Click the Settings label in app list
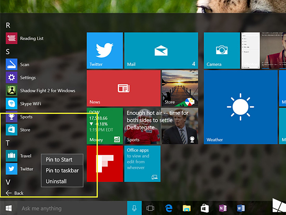Viewport: 286px width, 215px height. click(x=28, y=78)
